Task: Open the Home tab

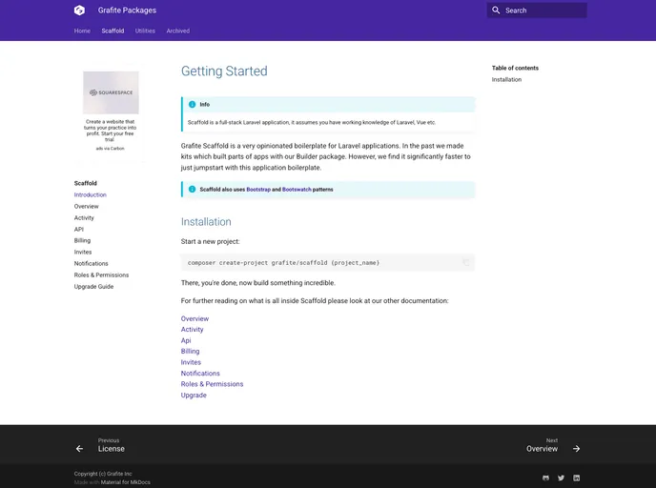Action: tap(82, 30)
